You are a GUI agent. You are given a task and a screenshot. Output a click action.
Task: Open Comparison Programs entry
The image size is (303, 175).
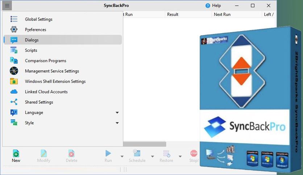tap(45, 61)
